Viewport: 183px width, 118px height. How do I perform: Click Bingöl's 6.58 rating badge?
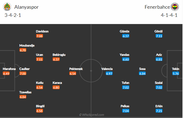(x=40, y=111)
